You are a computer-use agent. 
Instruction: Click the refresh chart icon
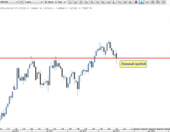pyautogui.click(x=70, y=2)
